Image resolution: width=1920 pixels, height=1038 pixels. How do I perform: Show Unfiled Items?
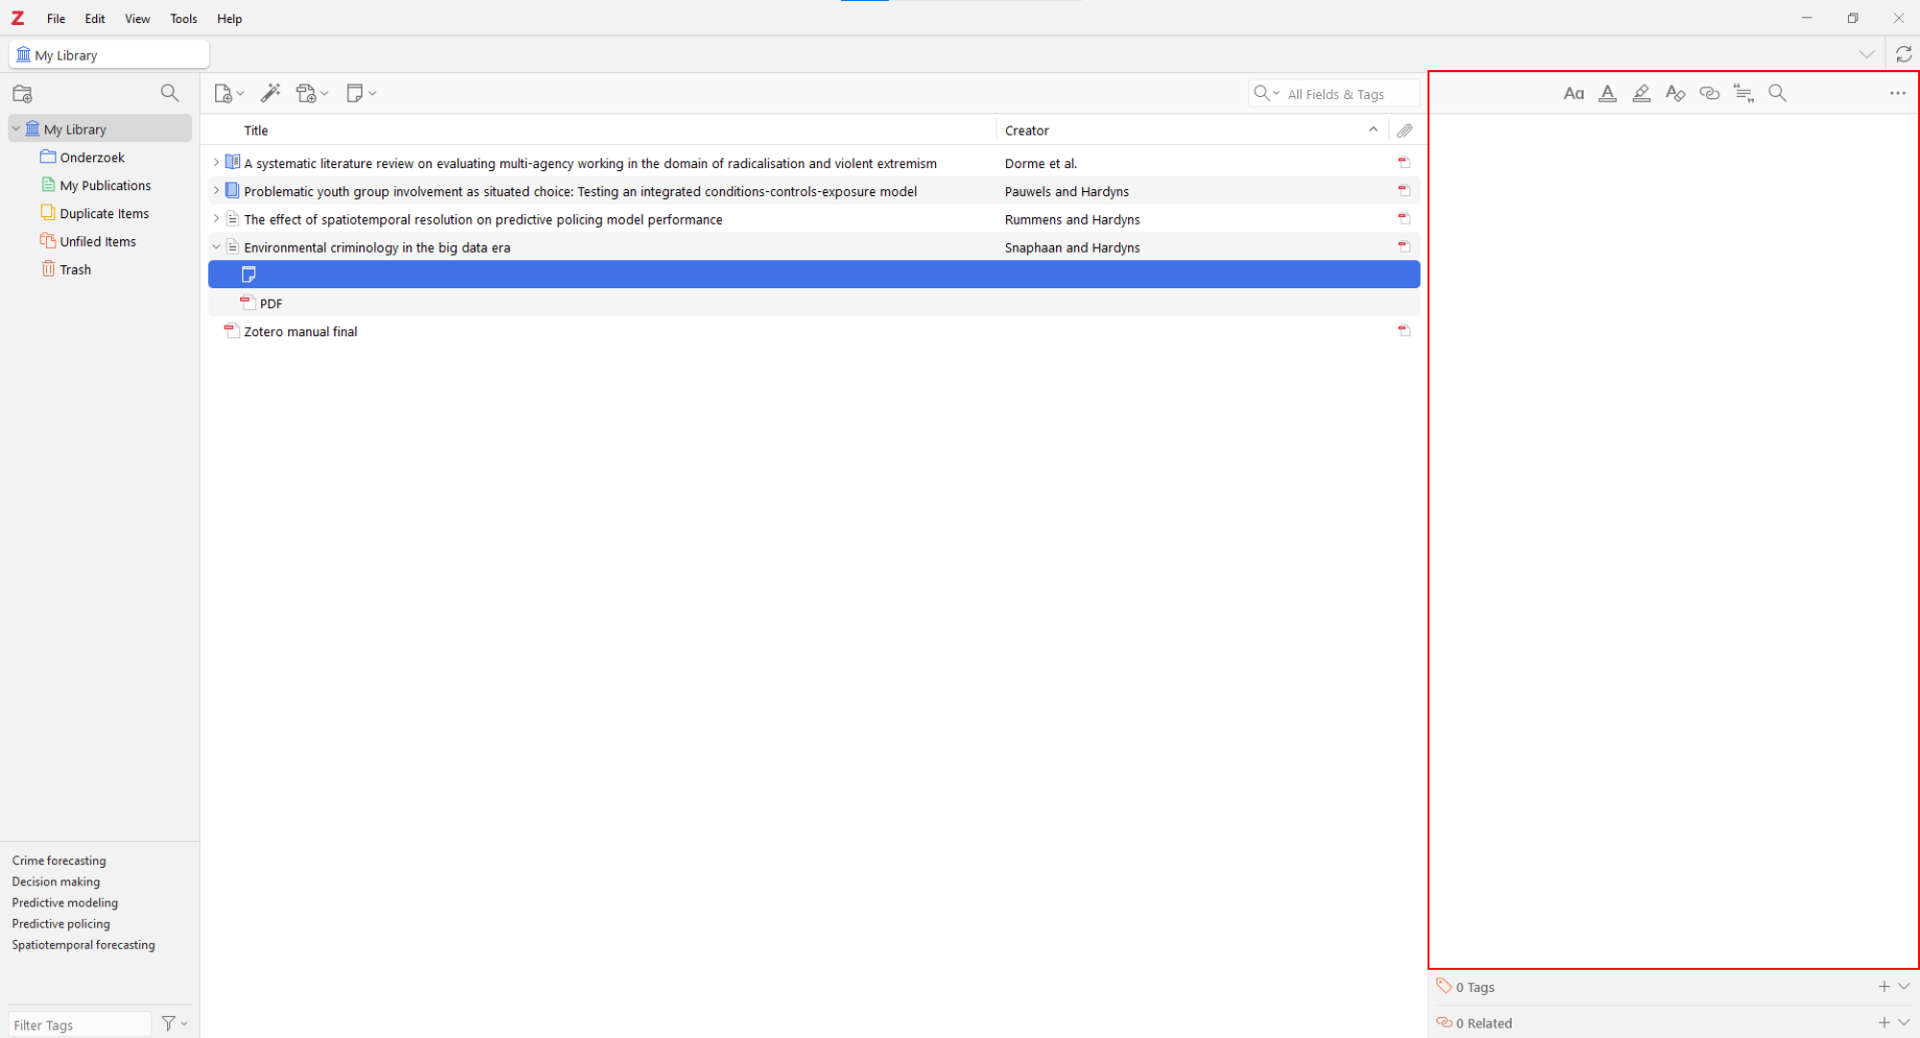click(98, 241)
